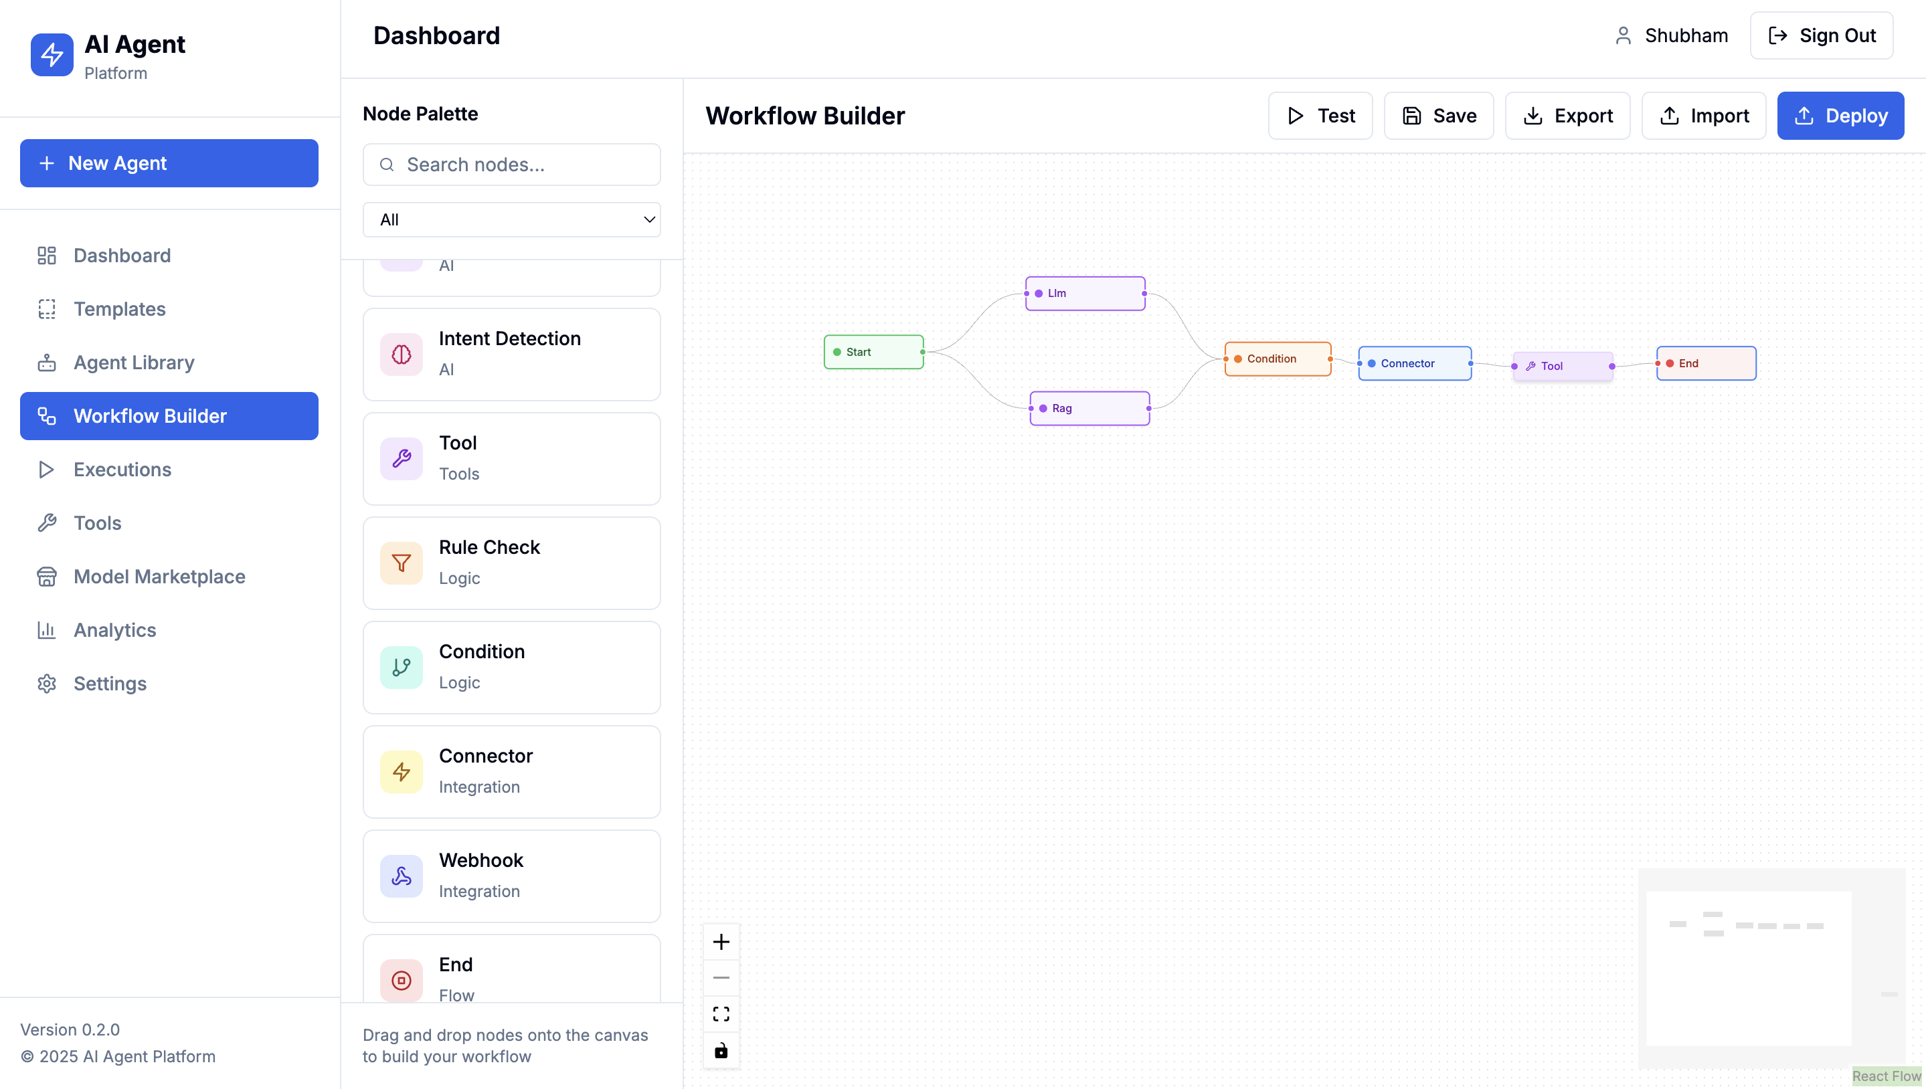The width and height of the screenshot is (1926, 1089).
Task: Click the Condition branch icon in palette
Action: pos(401,667)
